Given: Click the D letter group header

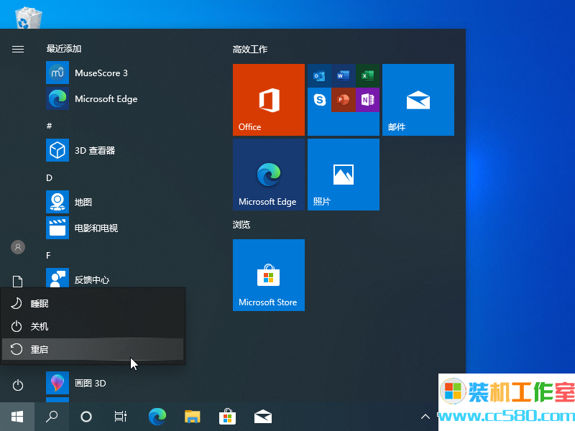Looking at the screenshot, I should pos(49,177).
